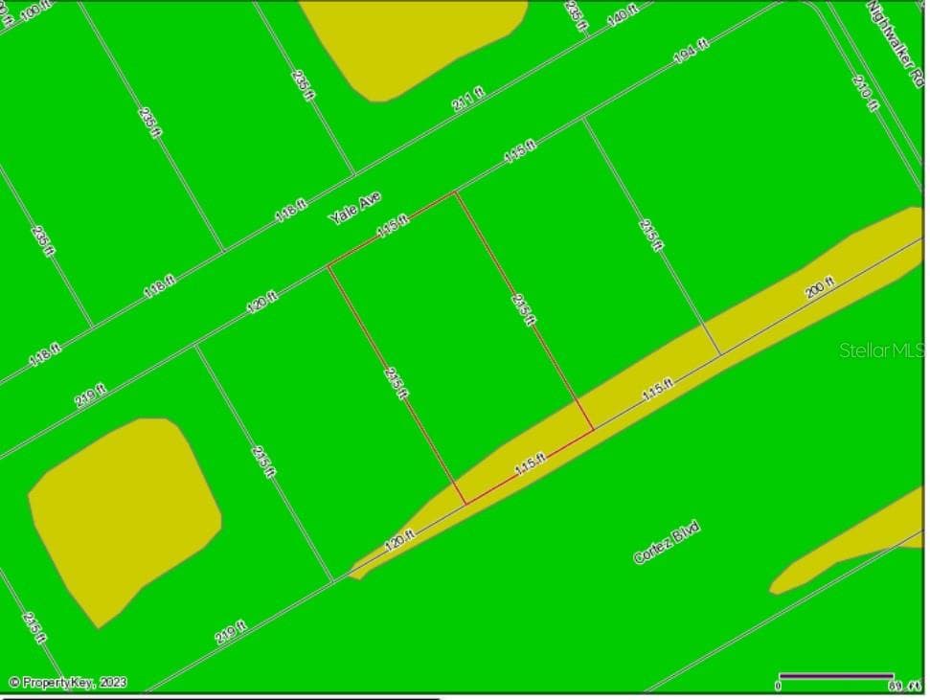This screenshot has height=700, width=930.
Task: Click the 100 ft dimension label
Action: (x=36, y=11)
